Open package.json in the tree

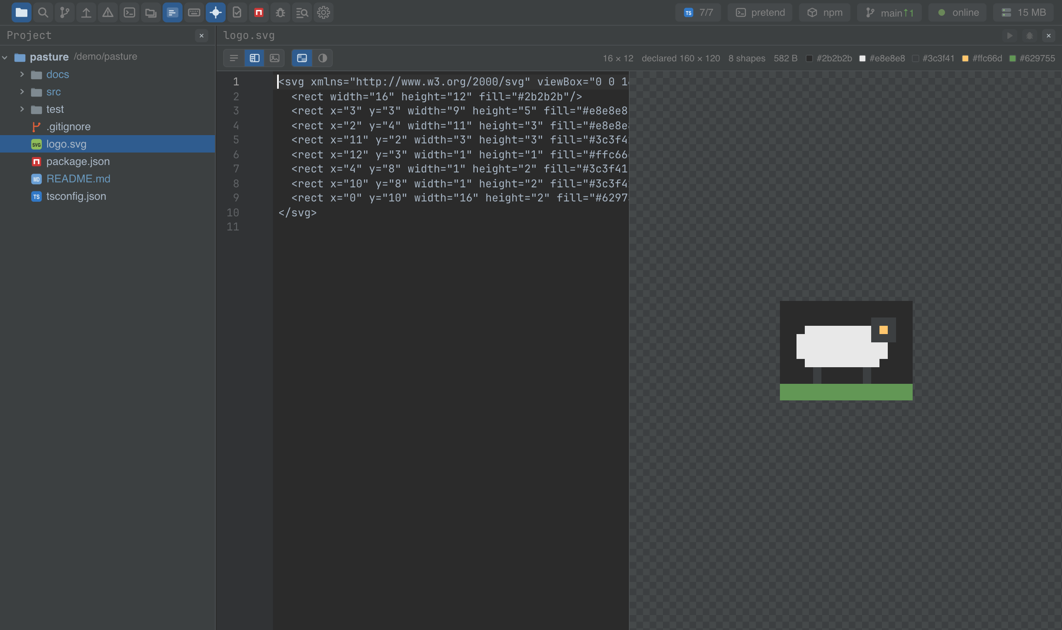click(x=107, y=161)
